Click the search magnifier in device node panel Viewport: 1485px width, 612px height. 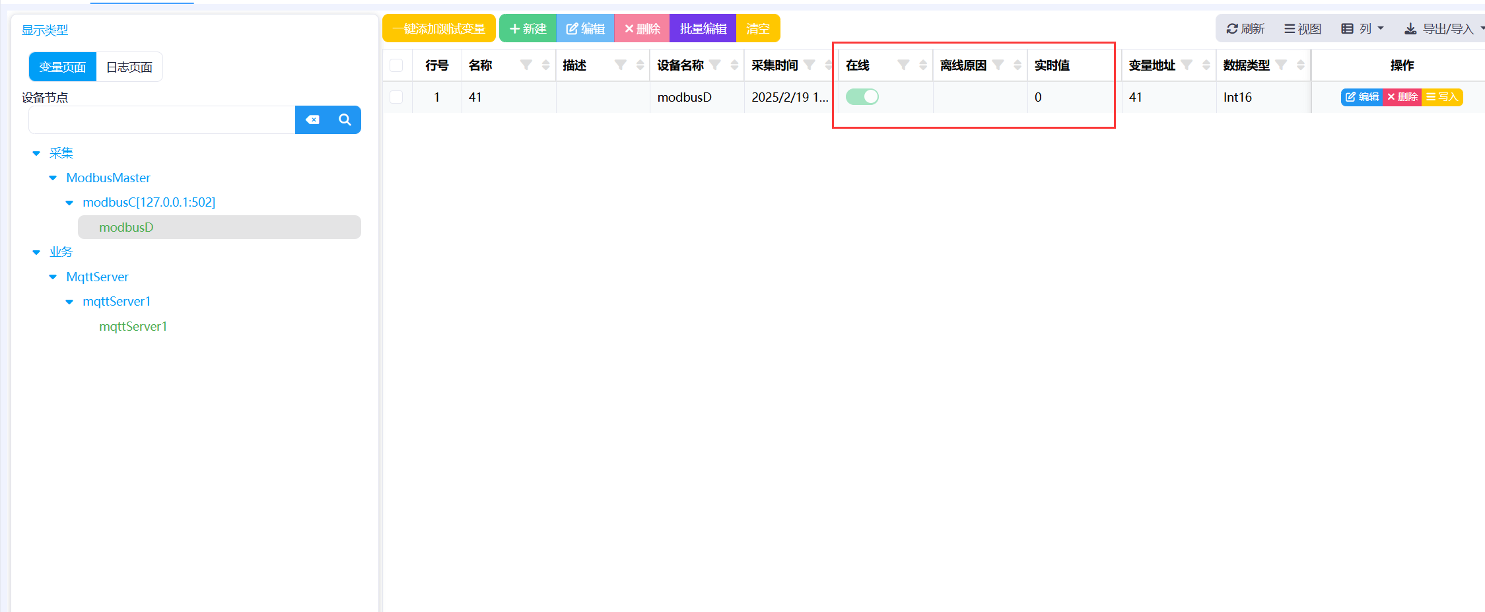[x=345, y=120]
